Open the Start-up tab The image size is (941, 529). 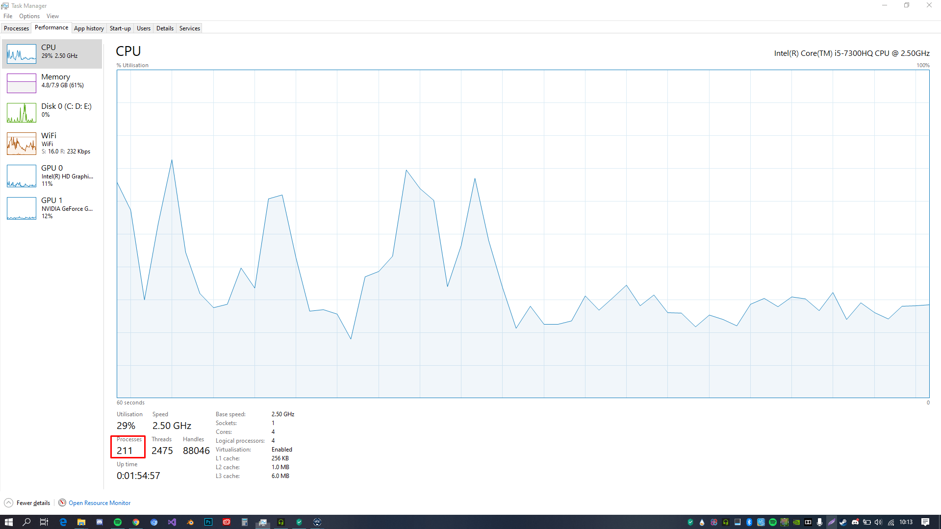coord(120,28)
